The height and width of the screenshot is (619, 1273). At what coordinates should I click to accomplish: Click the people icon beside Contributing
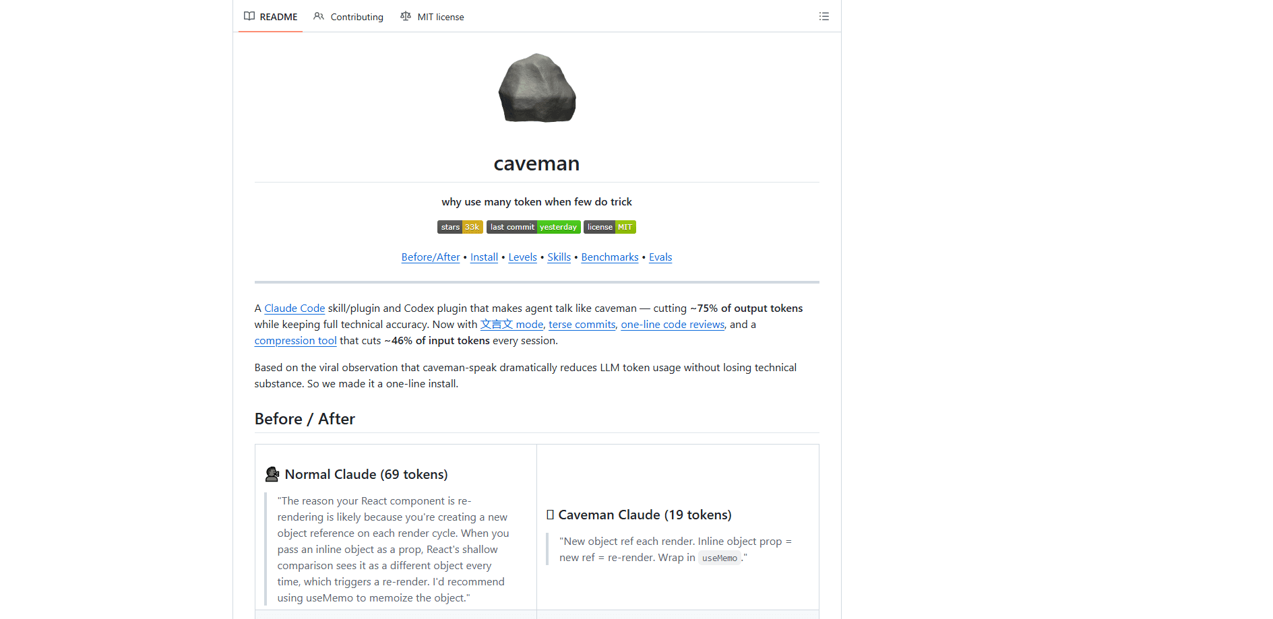coord(319,16)
